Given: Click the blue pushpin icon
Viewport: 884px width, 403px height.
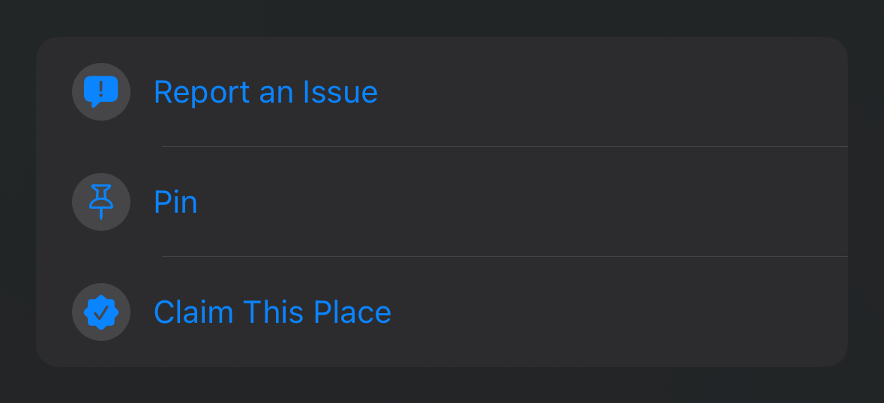Looking at the screenshot, I should pos(101,201).
